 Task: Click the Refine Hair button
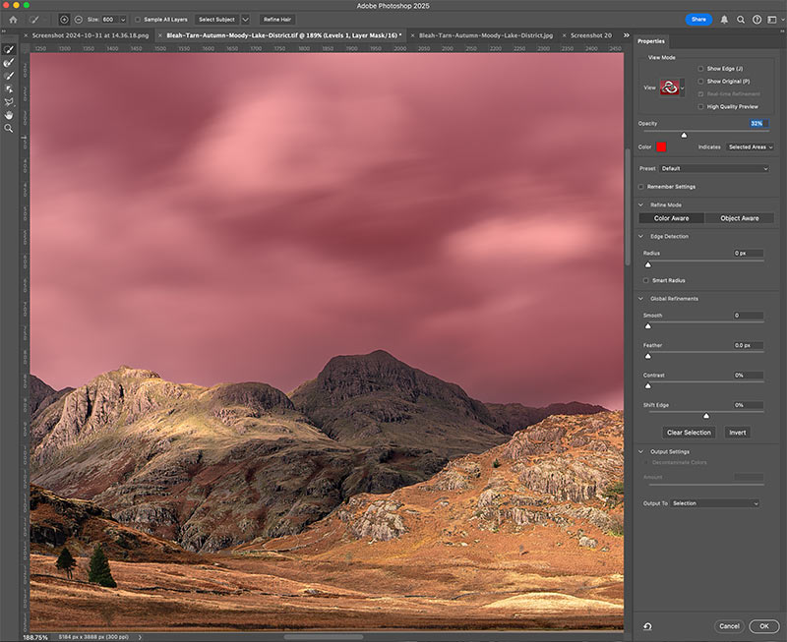click(277, 19)
